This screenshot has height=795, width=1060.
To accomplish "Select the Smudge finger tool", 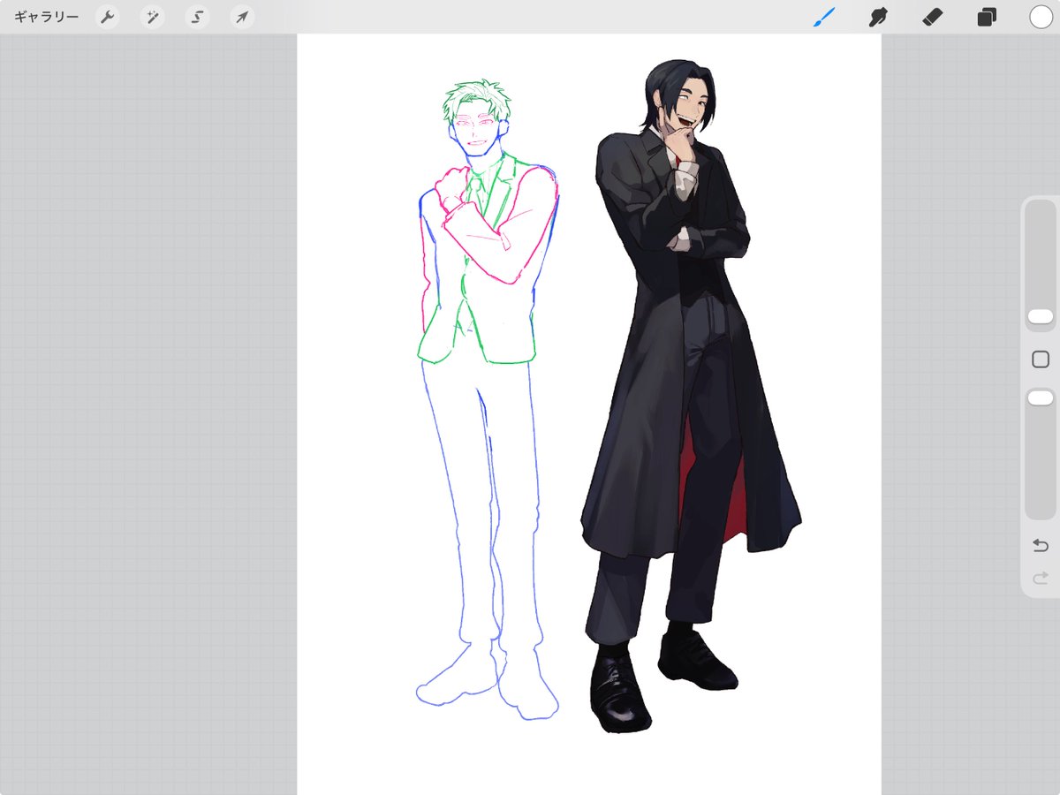I will pos(877,17).
